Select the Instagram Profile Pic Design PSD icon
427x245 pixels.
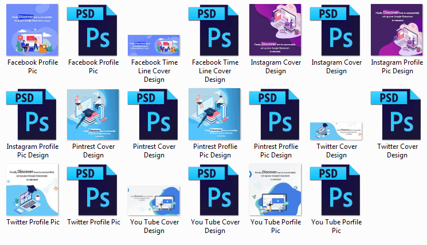32,114
